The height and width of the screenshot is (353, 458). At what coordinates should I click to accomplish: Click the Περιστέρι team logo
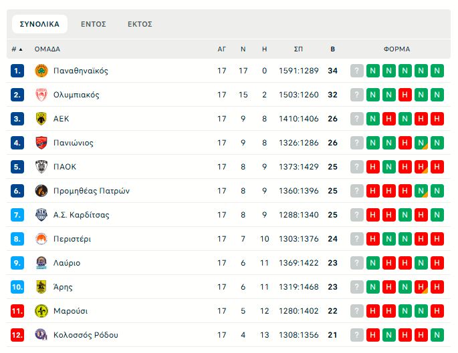(41, 239)
